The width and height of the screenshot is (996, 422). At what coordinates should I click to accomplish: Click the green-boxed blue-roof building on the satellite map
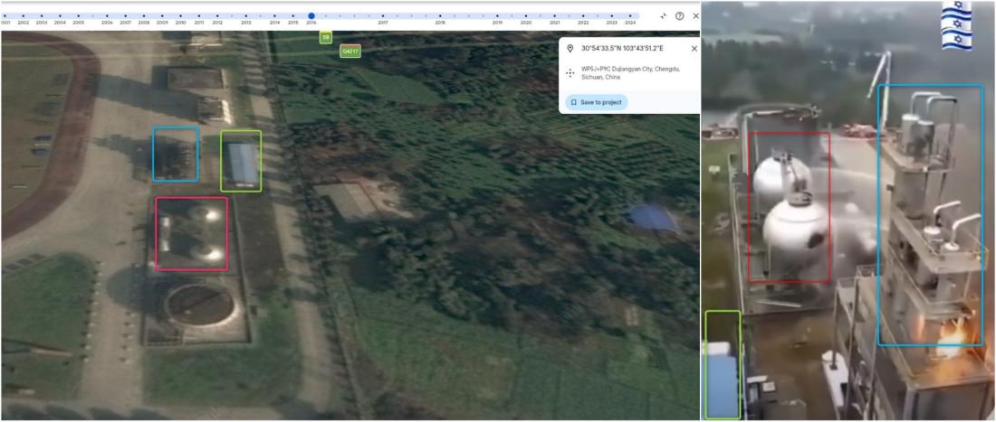click(x=241, y=162)
